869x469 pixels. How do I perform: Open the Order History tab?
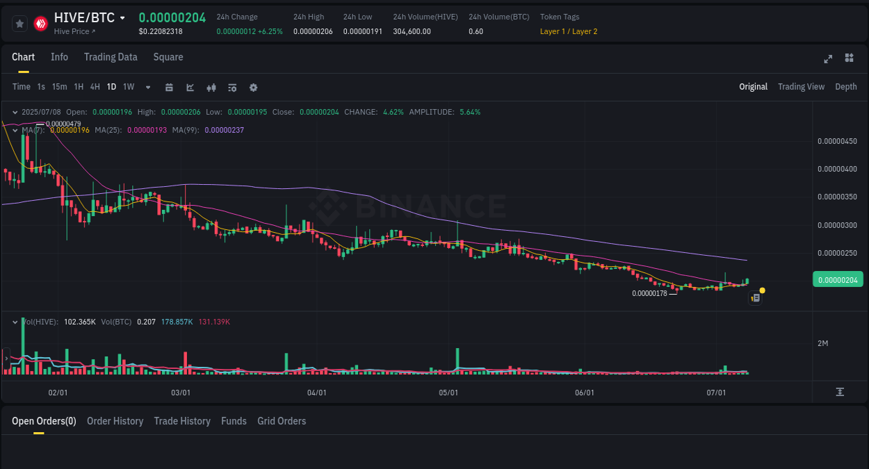coord(115,421)
